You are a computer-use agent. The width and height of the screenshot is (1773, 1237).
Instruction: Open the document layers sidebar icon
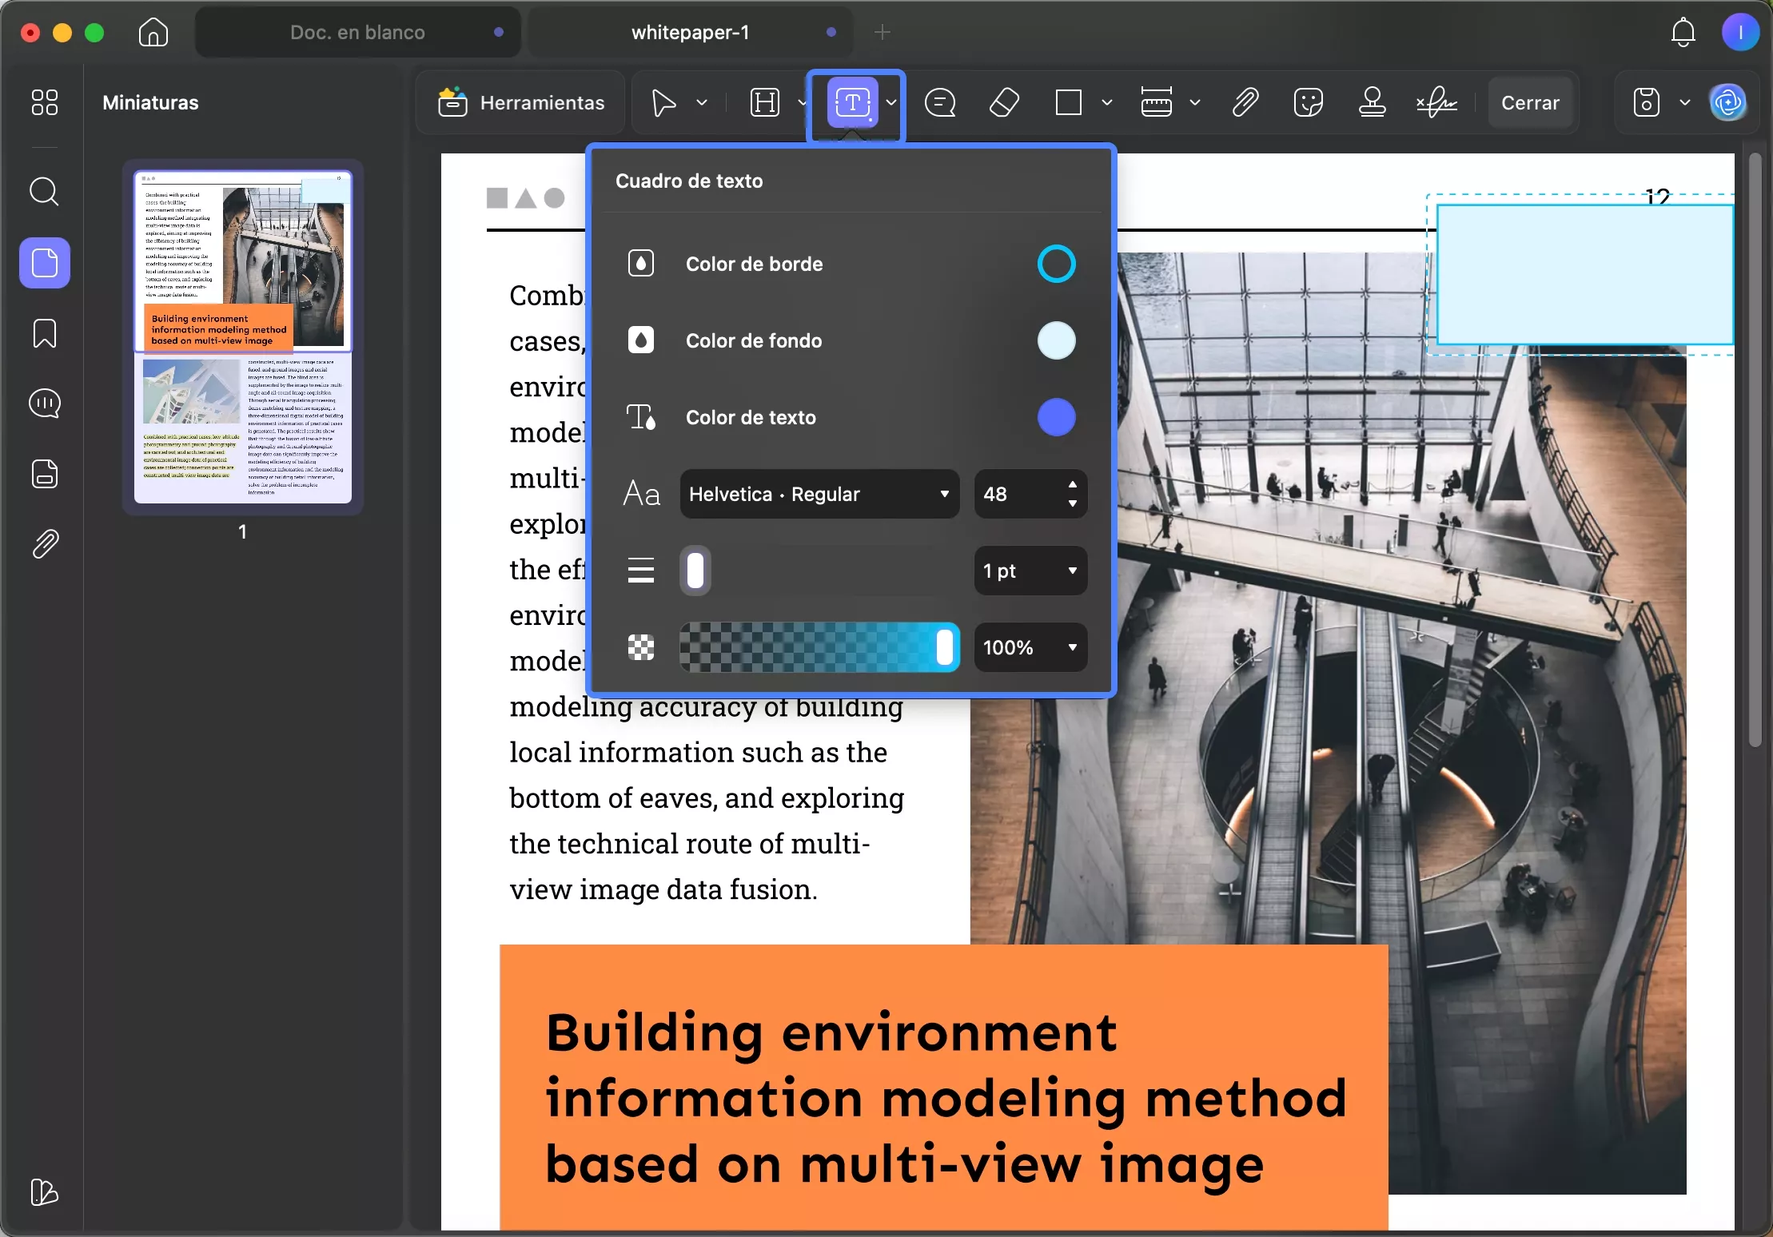(45, 474)
